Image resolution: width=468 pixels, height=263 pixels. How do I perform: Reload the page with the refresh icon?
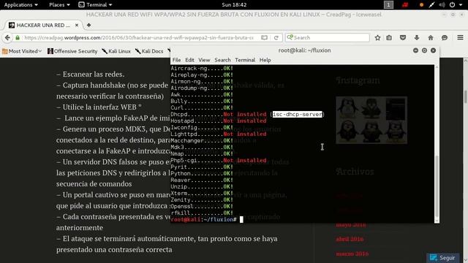pos(276,37)
